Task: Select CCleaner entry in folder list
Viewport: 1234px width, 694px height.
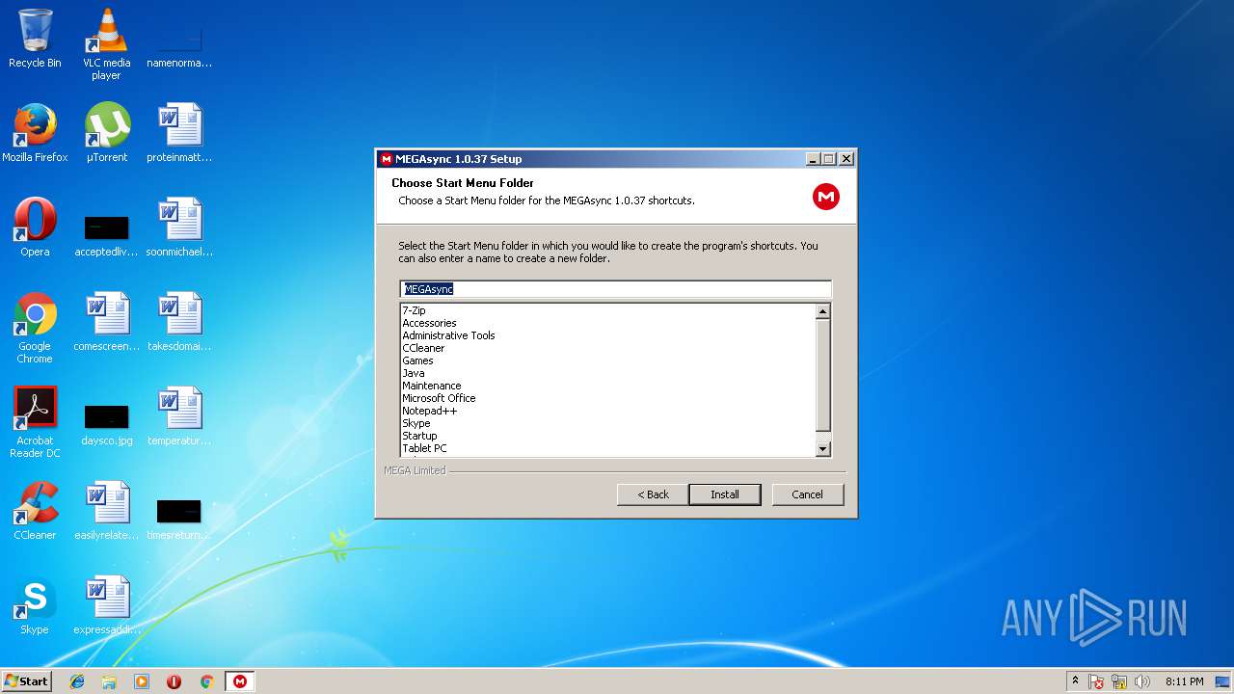Action: [608, 348]
